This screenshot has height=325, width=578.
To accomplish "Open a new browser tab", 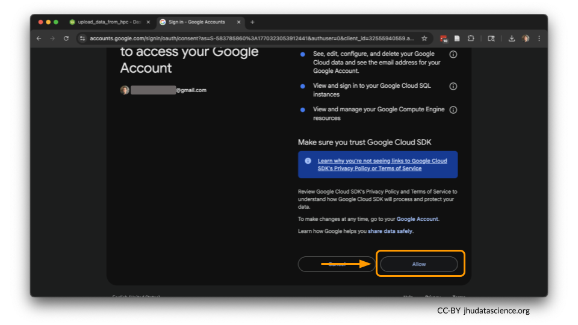I will pos(252,22).
